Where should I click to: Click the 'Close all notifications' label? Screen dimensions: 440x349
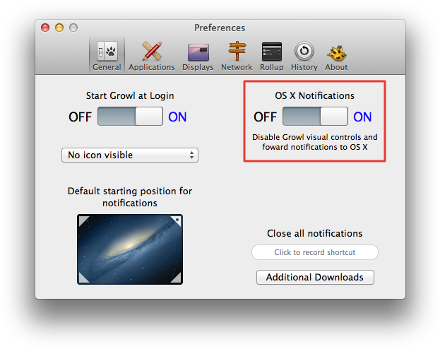pos(314,233)
